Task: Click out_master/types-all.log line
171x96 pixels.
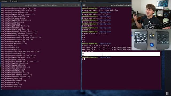Action: [13, 42]
